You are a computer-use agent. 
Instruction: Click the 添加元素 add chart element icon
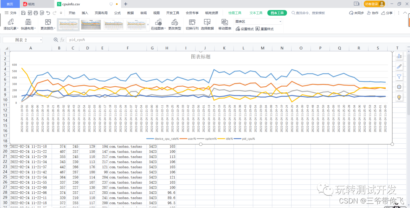coord(10,22)
